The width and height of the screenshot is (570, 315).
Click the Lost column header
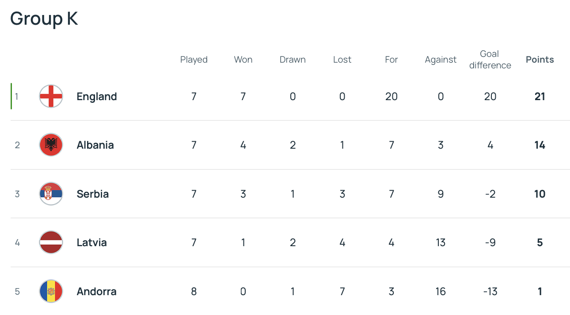[x=342, y=60]
